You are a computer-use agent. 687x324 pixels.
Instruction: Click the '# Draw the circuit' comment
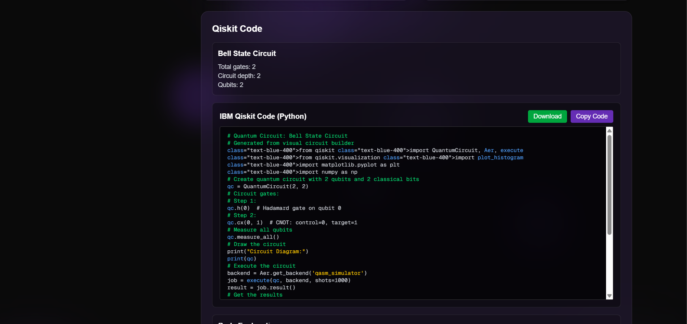[256, 244]
